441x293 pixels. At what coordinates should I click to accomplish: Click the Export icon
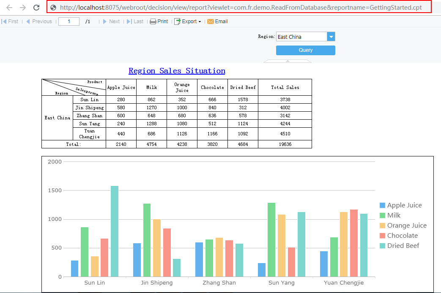(x=177, y=22)
